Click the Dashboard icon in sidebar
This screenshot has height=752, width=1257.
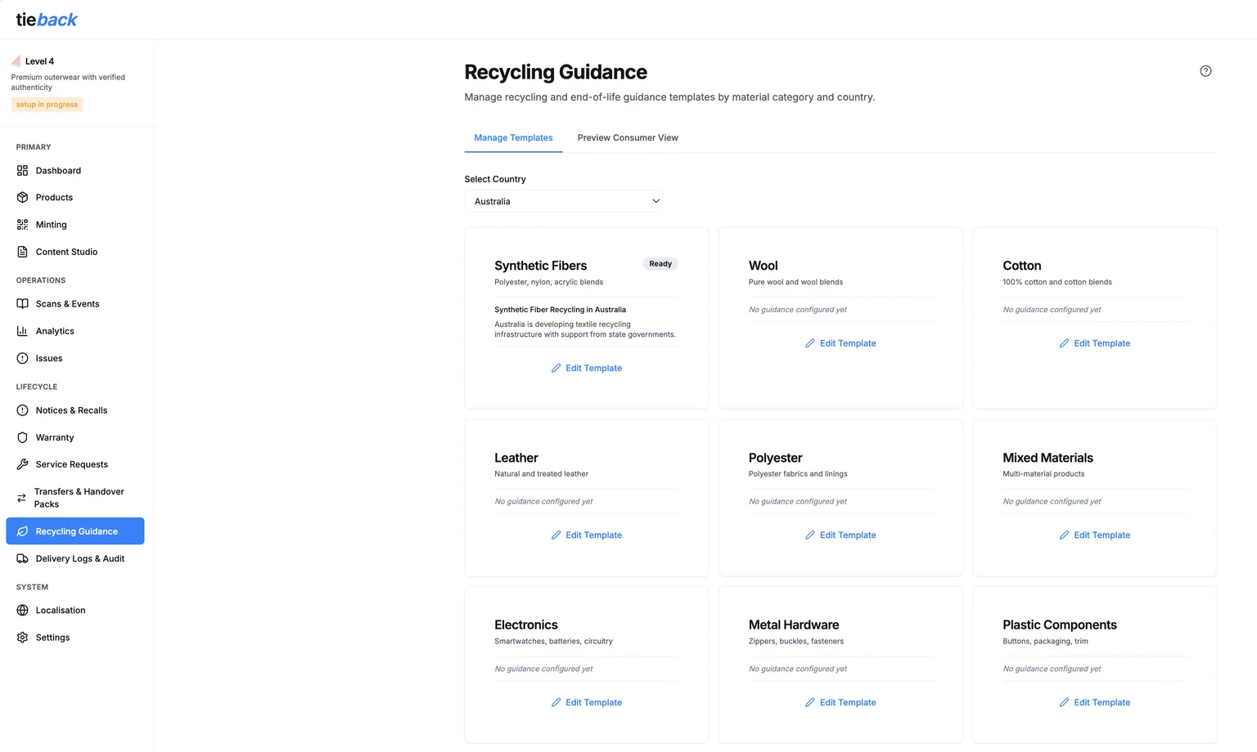[x=22, y=170]
